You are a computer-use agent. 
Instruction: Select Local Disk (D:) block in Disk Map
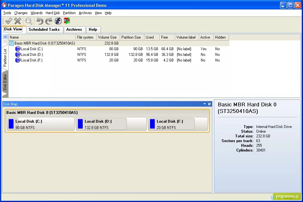point(111,124)
